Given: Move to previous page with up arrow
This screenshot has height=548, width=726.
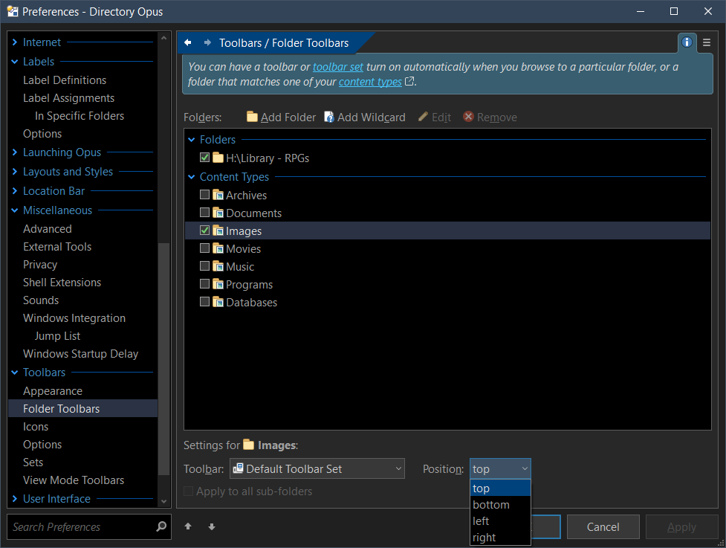Looking at the screenshot, I should coord(188,526).
